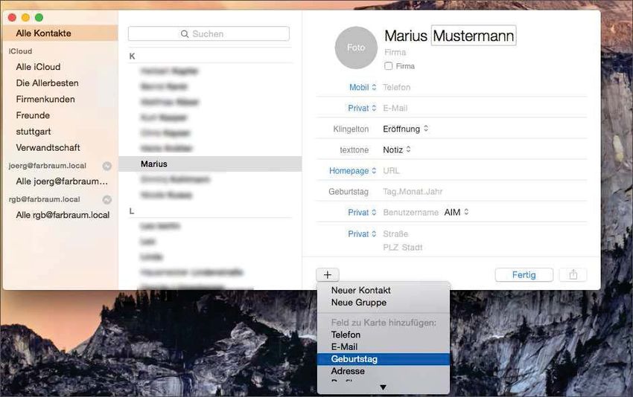The width and height of the screenshot is (633, 397).
Task: Click into the Suchen search field
Action: (x=209, y=34)
